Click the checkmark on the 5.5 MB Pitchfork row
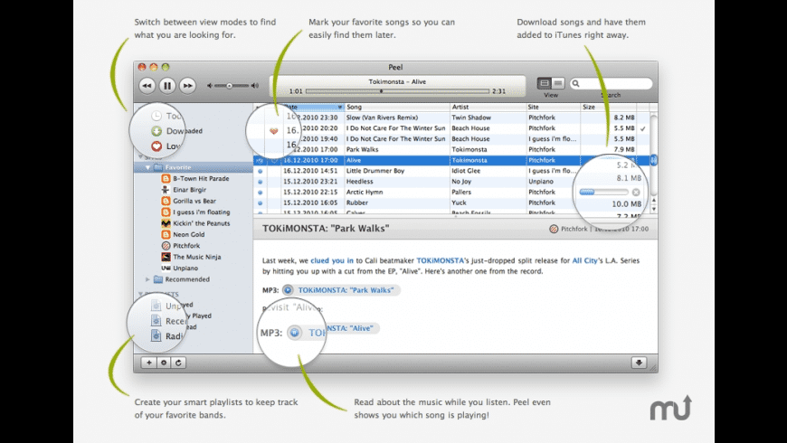This screenshot has height=443, width=787. [x=642, y=128]
